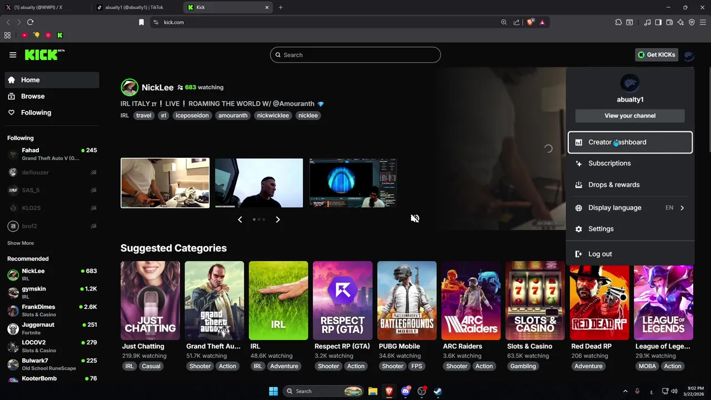Open Slots & Casino category card
The height and width of the screenshot is (400, 711).
[535, 301]
